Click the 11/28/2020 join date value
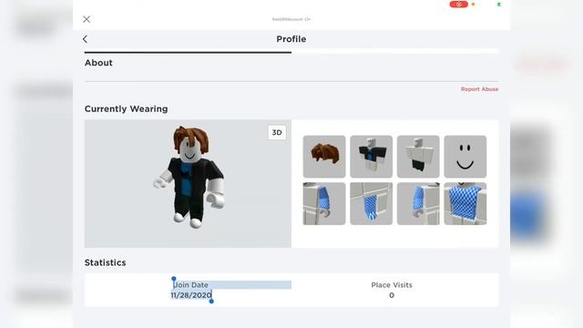 191,295
